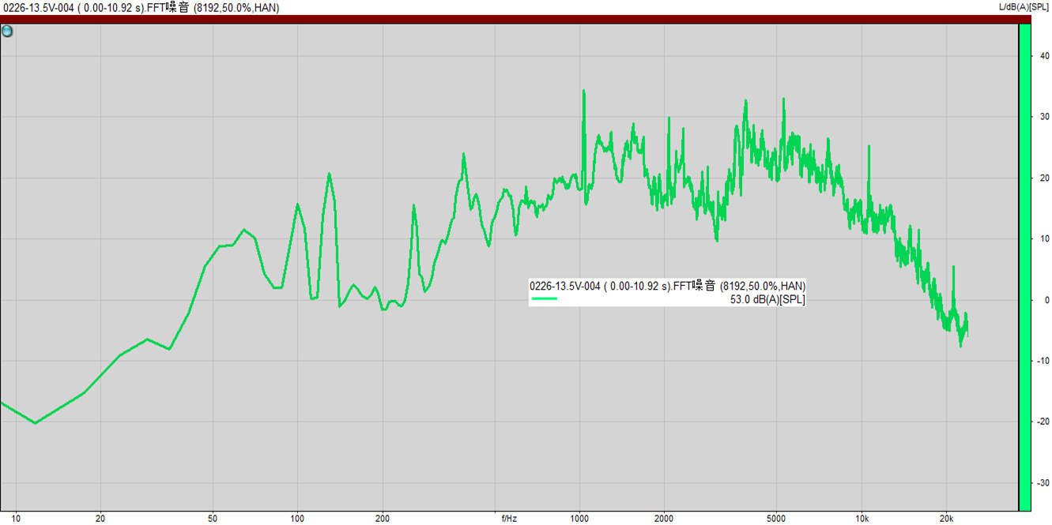Screen dimensions: 1052x525
Task: Click the 5000 Hz tick label
Action: (776, 519)
